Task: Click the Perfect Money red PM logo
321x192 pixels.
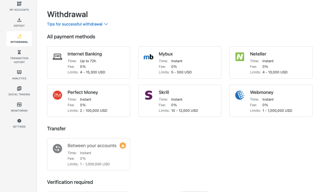Action: (57, 95)
